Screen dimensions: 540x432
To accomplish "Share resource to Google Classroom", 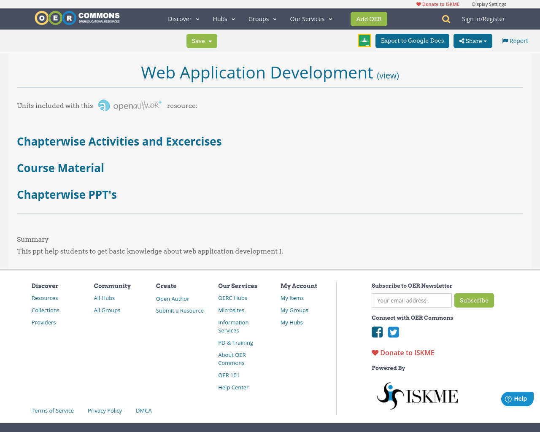I will pos(364,40).
